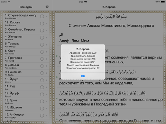Select surah 8. Добыча
The height and width of the screenshot is (124, 166).
[26, 66]
